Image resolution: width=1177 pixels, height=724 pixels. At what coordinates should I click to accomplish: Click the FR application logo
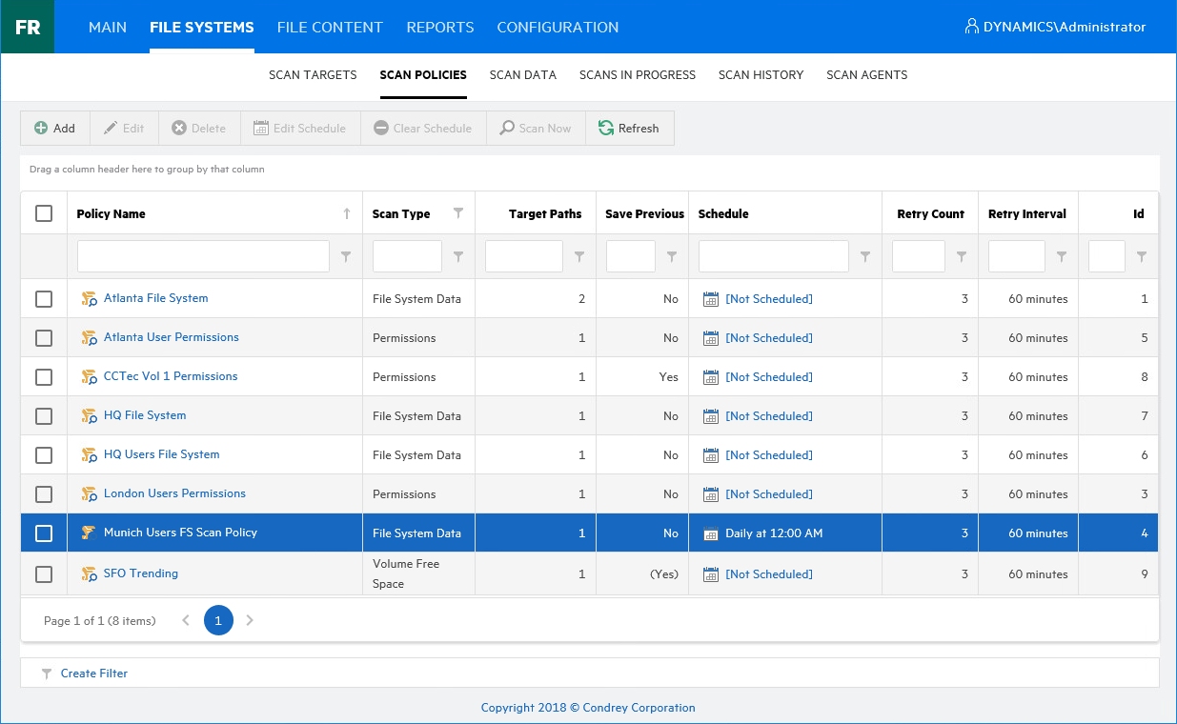pyautogui.click(x=28, y=27)
